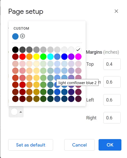
Task: Select the bright red swatch
Action: pos(22,57)
